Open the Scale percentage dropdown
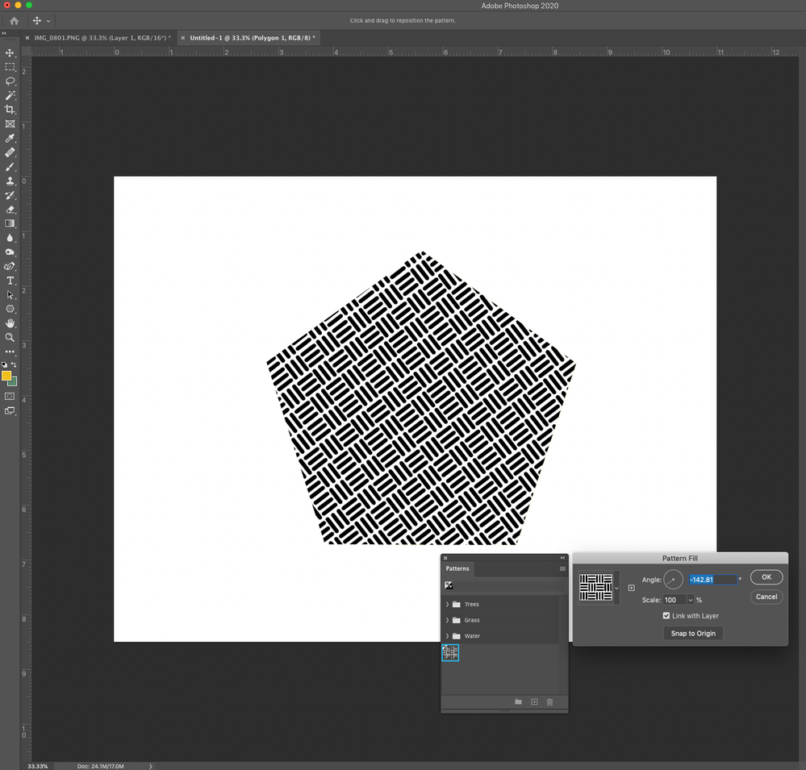The width and height of the screenshot is (806, 770). (691, 600)
